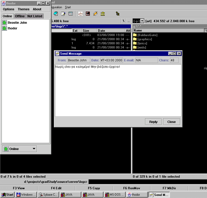Select the Beastie John contact icon
The image size is (207, 198).
[x=4, y=23]
